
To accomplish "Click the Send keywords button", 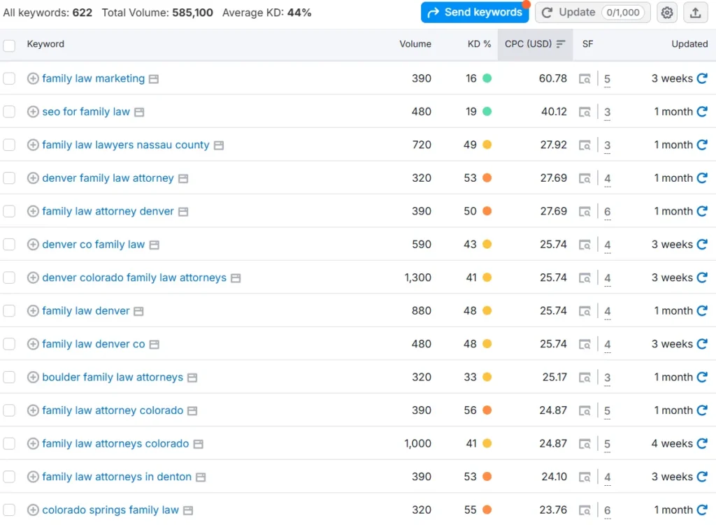I will click(475, 12).
